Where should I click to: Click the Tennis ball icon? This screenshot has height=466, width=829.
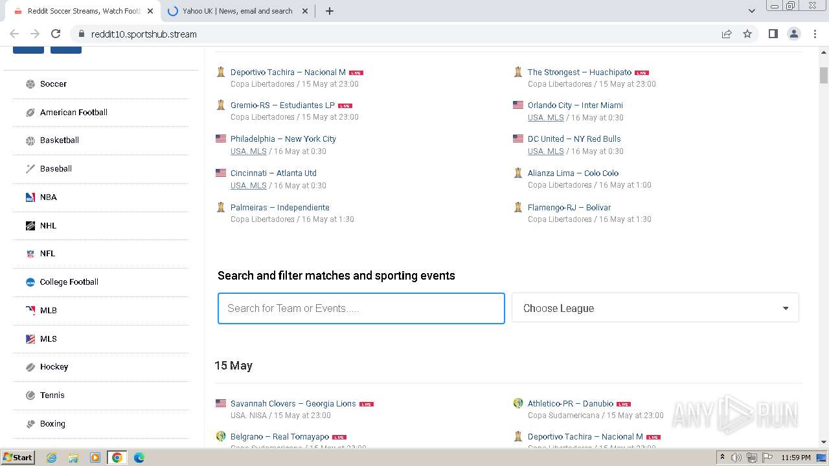[30, 395]
